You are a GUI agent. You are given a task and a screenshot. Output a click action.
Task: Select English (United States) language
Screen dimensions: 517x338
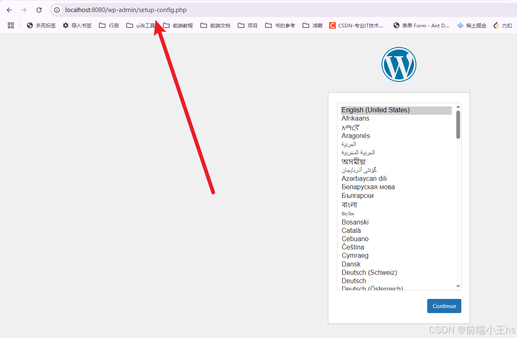coord(396,110)
